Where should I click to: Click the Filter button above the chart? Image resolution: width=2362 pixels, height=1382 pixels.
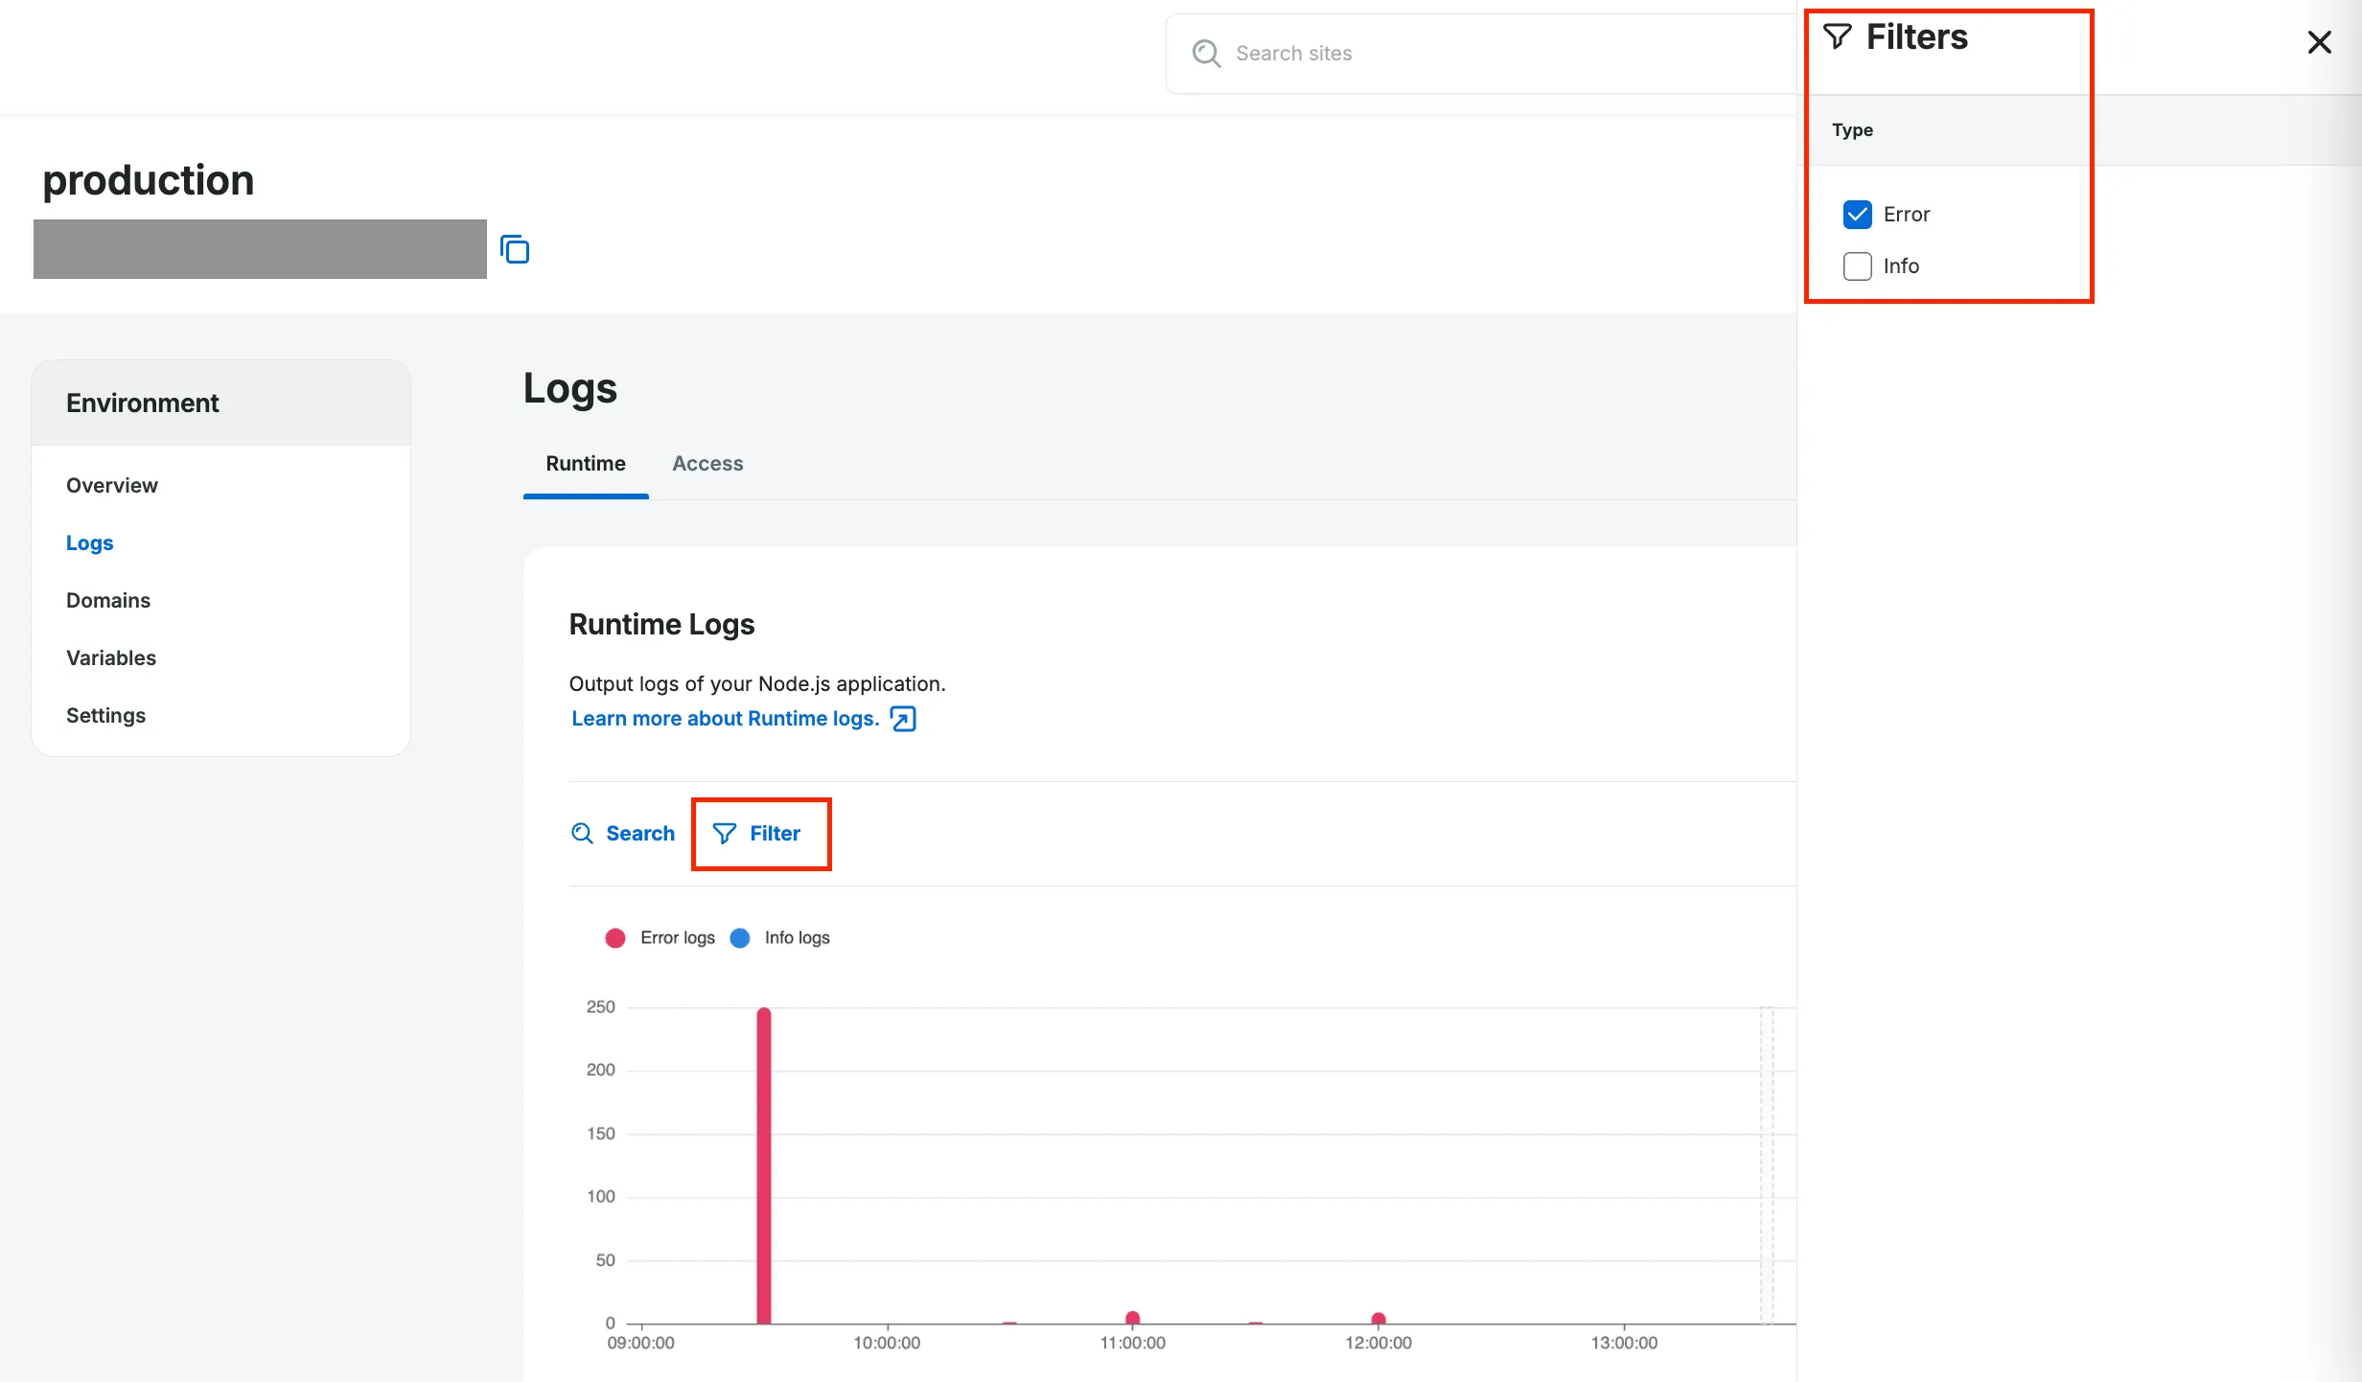click(x=756, y=834)
